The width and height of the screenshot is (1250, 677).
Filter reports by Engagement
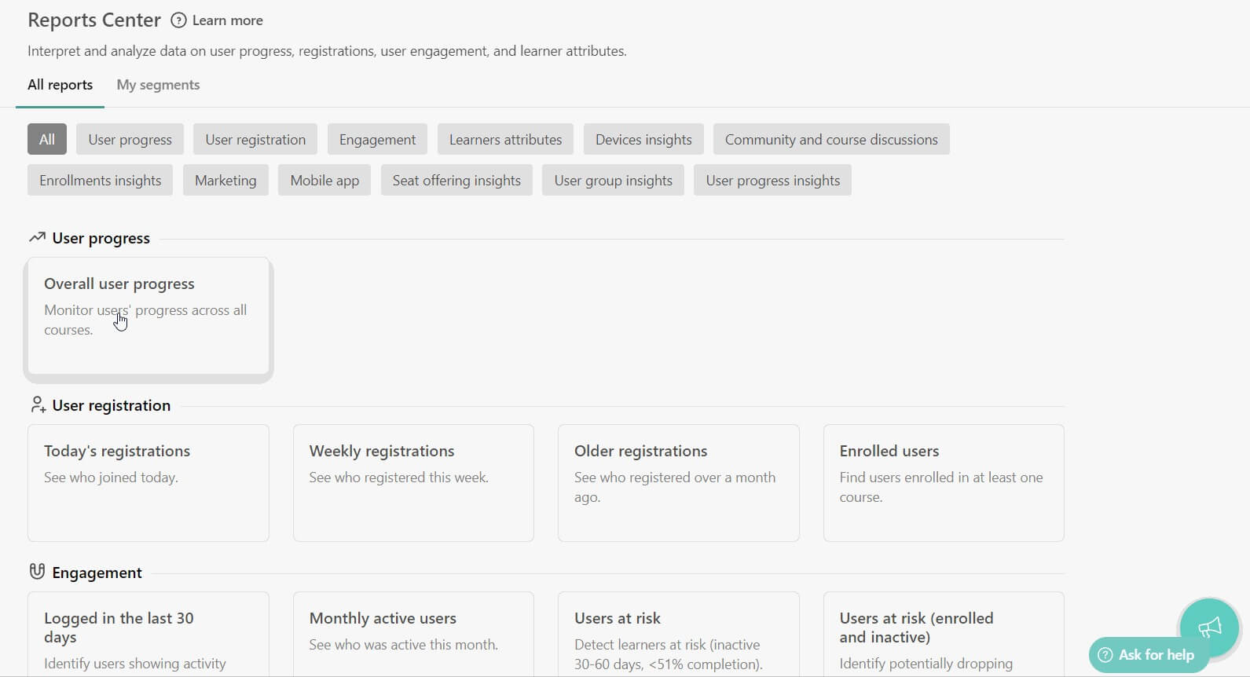(x=377, y=140)
